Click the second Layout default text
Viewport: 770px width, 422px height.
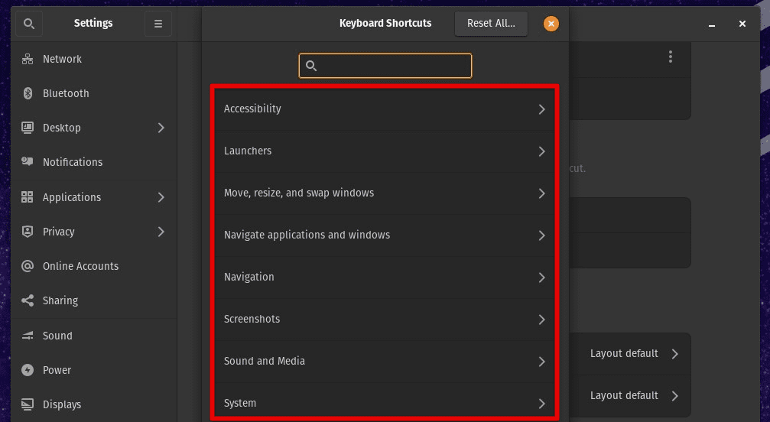(x=624, y=395)
